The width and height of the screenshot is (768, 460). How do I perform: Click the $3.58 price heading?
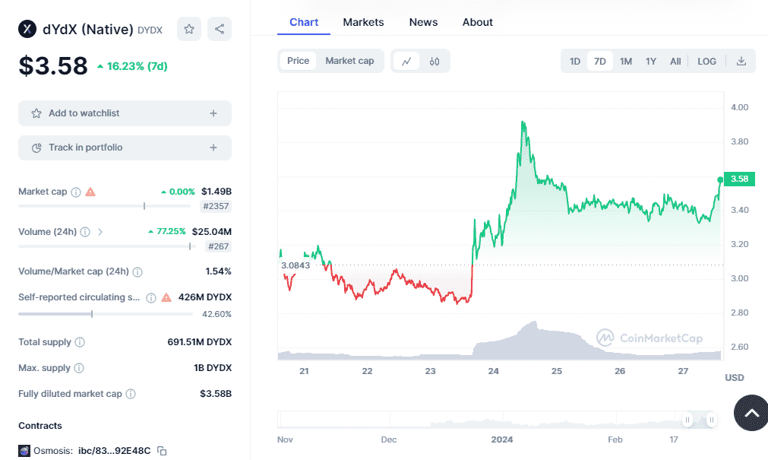tap(53, 65)
